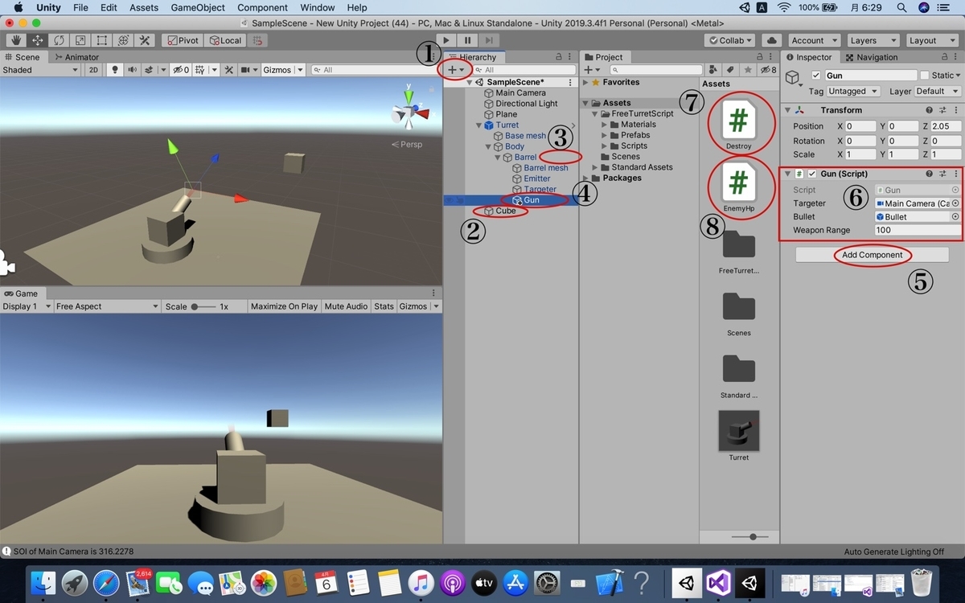Click the cloud services icon

[772, 40]
